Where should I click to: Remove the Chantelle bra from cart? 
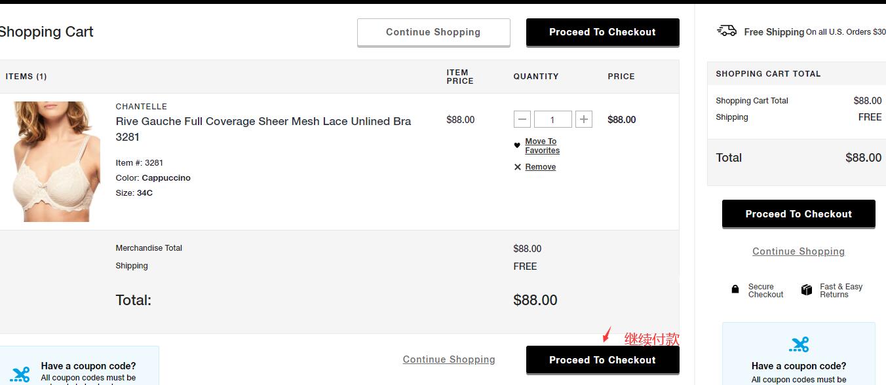click(x=540, y=167)
